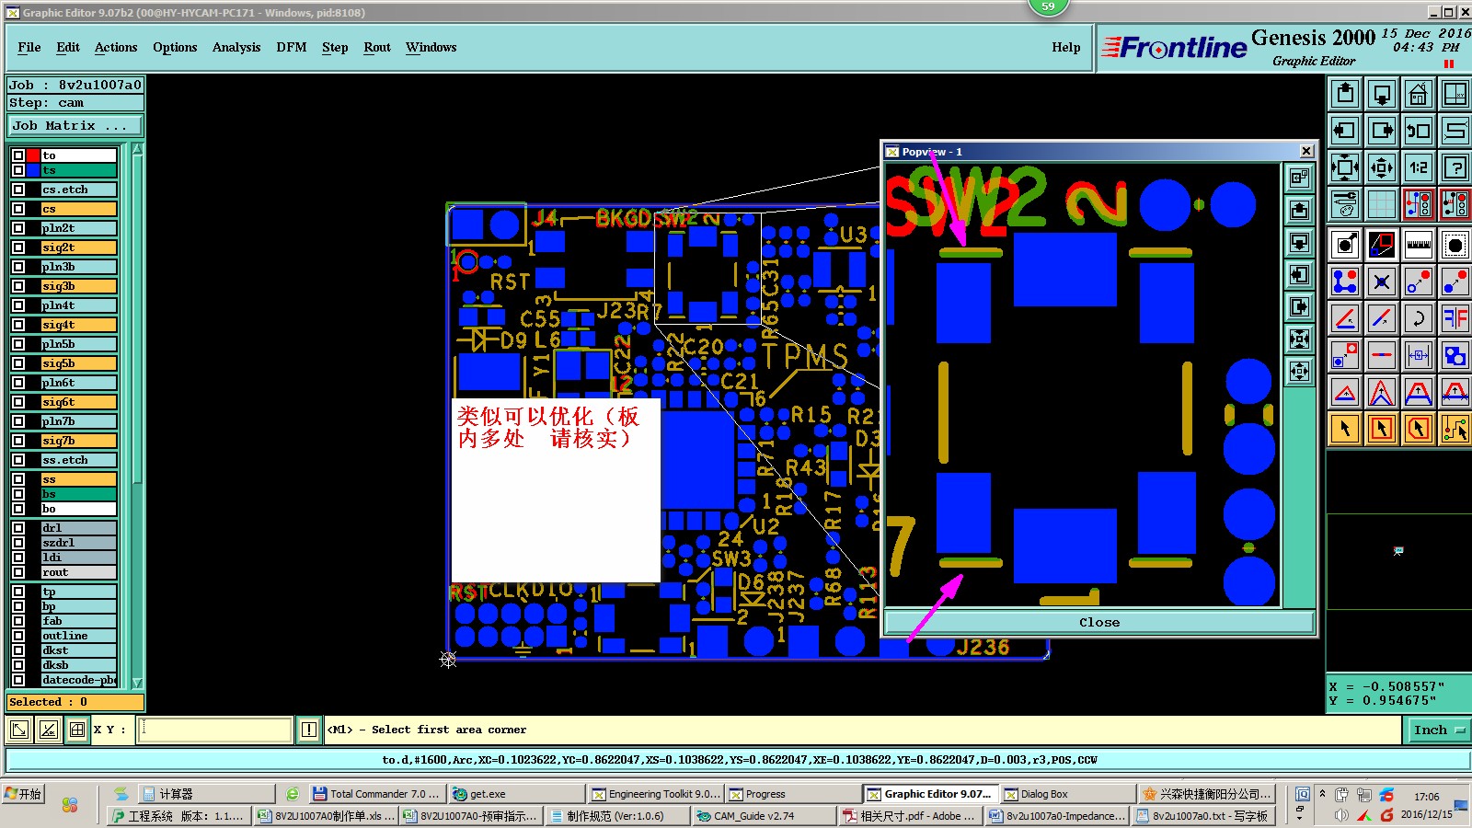Click the pan-up arrow view icon
Image resolution: width=1472 pixels, height=828 pixels.
1345,94
